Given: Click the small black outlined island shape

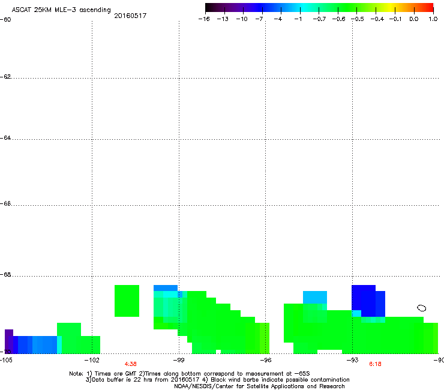Looking at the screenshot, I should [x=421, y=308].
